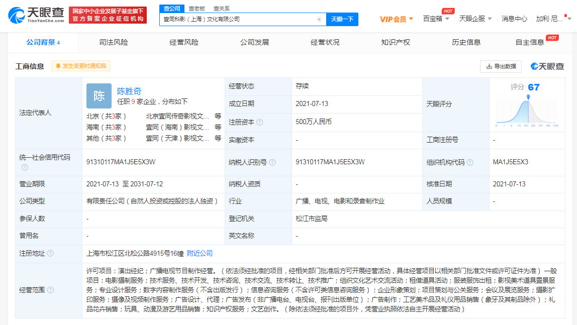Select the 查公司 search tab
Viewport: 577px width, 325px height.
(x=172, y=9)
